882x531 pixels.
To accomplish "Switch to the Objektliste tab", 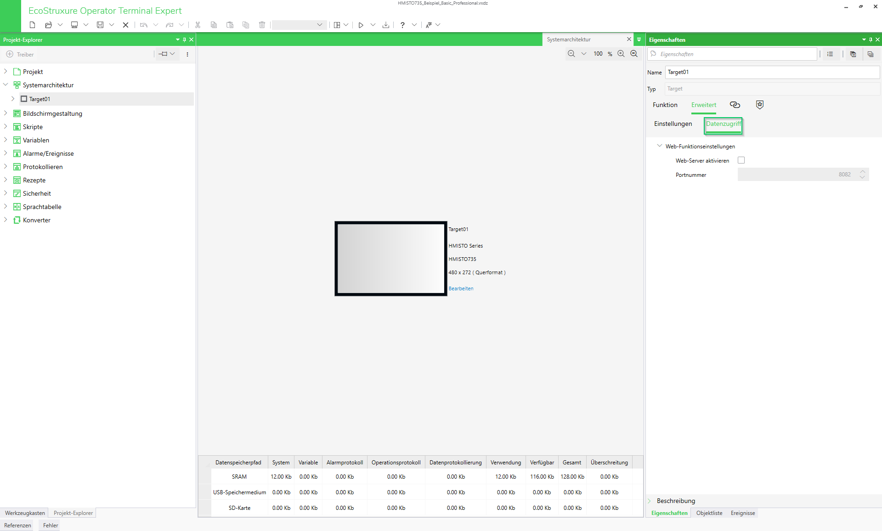I will 709,513.
